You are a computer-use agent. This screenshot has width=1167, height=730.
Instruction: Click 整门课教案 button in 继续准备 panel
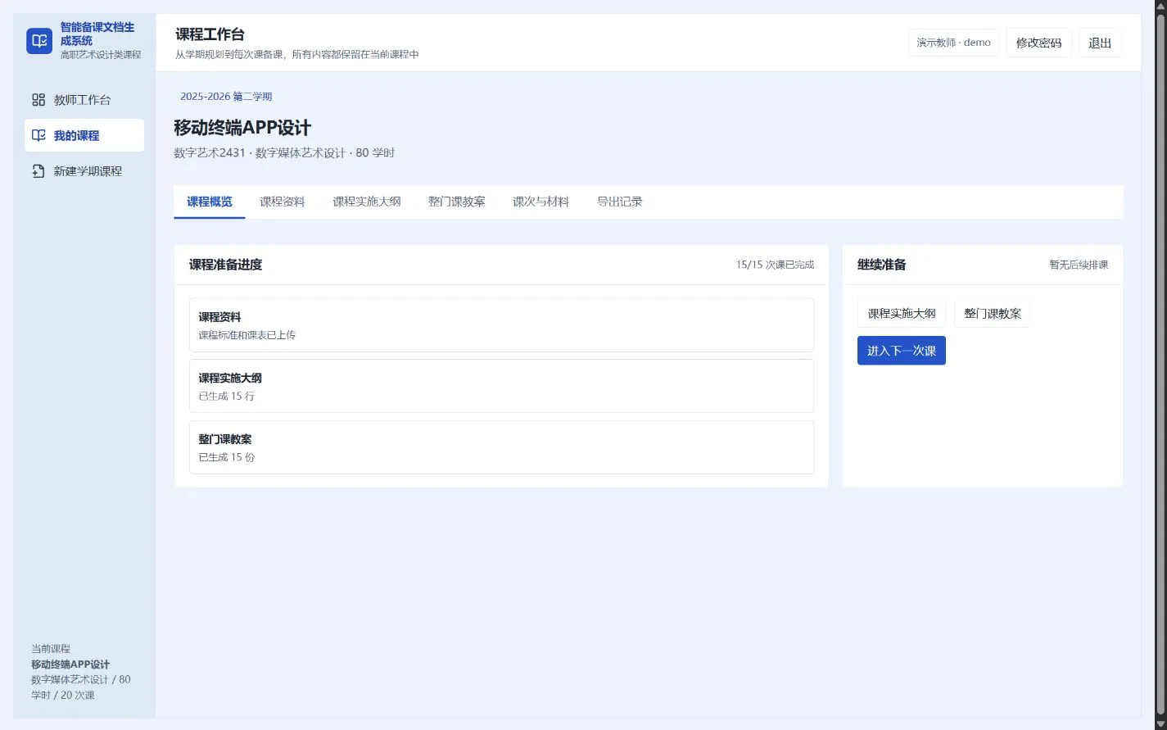(993, 314)
